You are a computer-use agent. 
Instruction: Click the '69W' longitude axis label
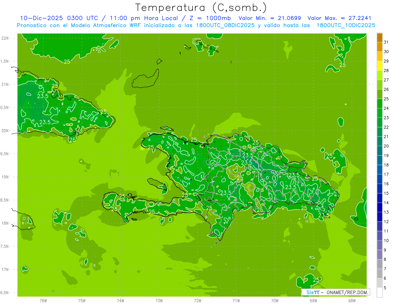pos(313,301)
